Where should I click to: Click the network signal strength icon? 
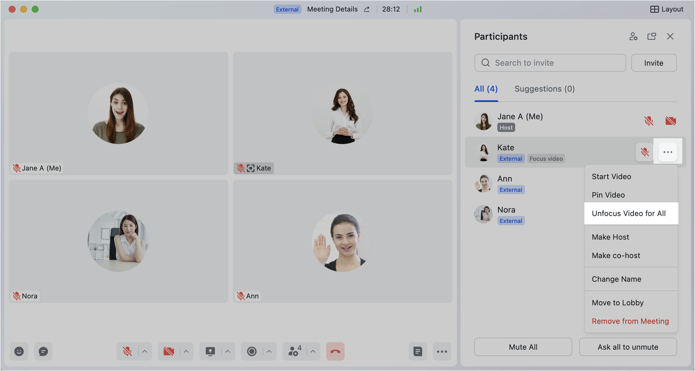coord(418,9)
